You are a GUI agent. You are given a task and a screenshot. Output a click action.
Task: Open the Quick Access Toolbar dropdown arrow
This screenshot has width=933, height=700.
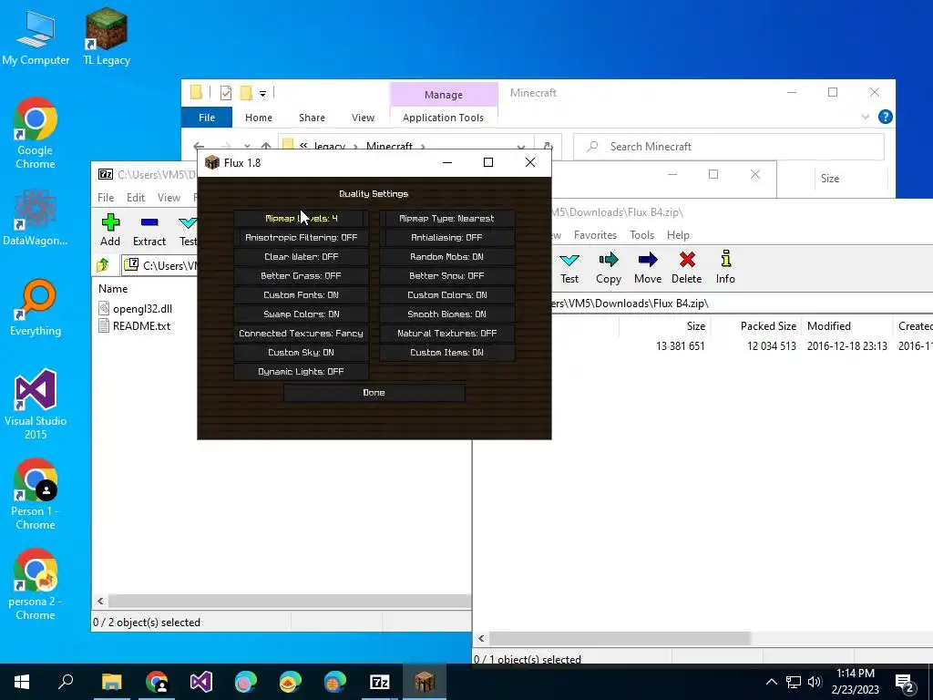pyautogui.click(x=262, y=93)
